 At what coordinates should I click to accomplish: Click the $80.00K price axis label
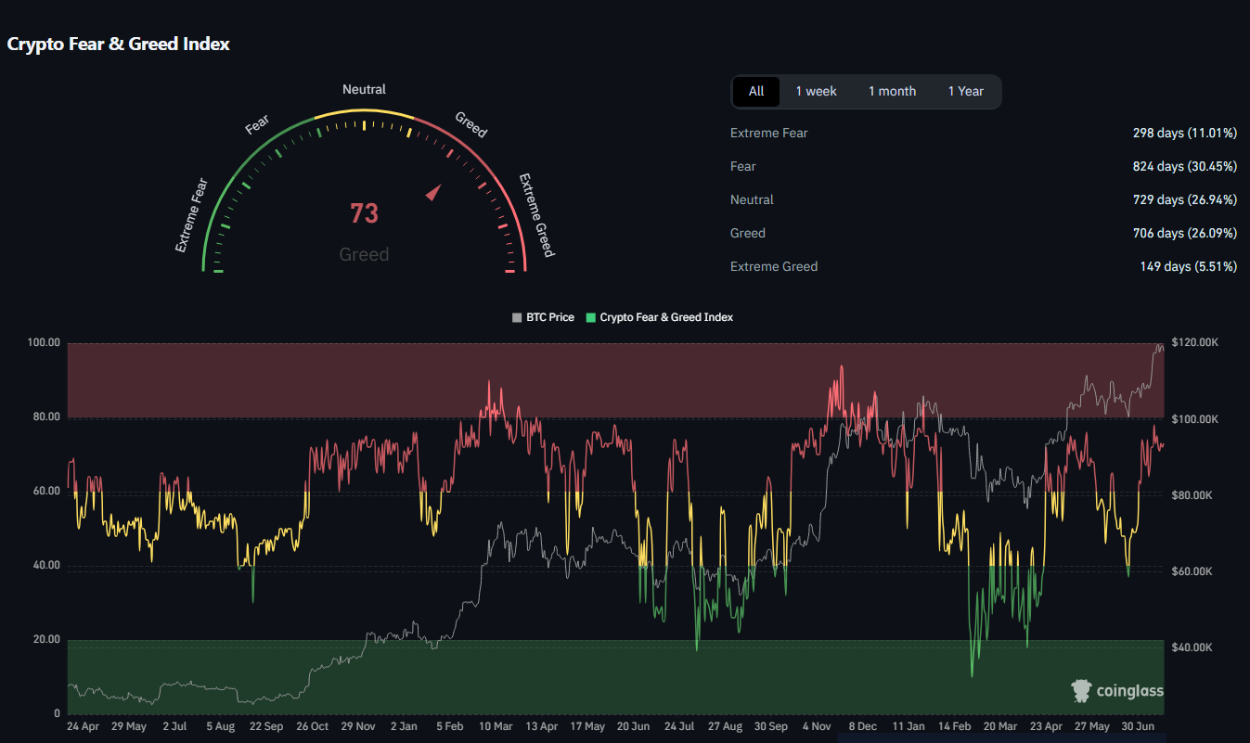(1192, 496)
